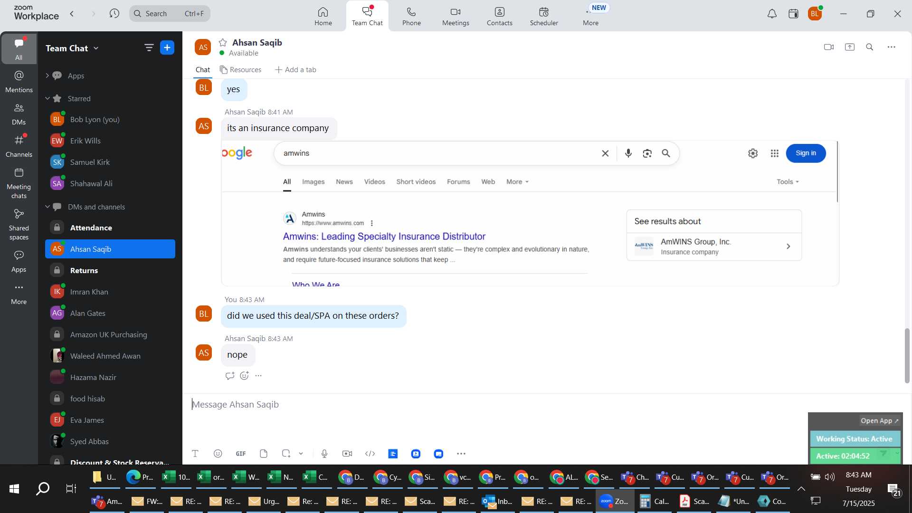Open Windows Start menu
Screen dimensions: 912x513
click(14, 489)
